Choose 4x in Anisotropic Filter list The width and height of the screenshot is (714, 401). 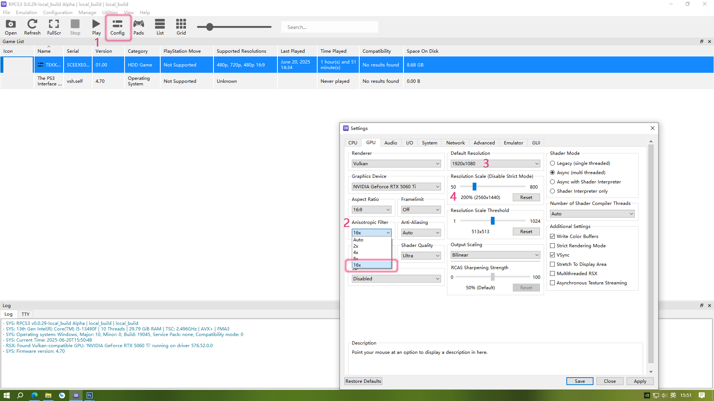coord(372,252)
